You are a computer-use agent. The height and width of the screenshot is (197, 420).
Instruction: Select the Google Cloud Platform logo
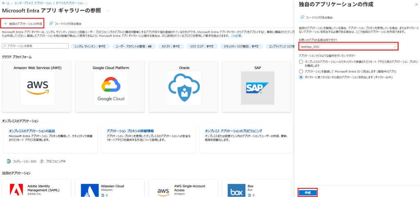(111, 87)
